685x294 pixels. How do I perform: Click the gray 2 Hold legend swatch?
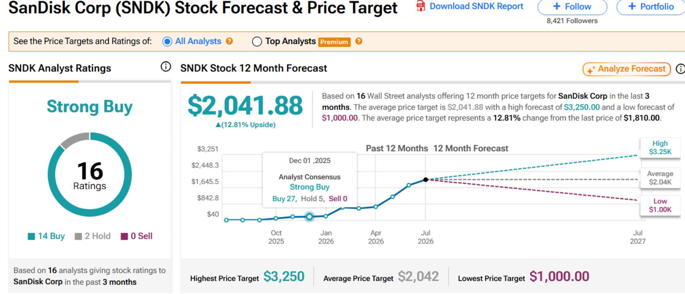[x=78, y=236]
